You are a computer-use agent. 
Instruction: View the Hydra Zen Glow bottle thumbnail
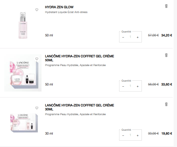[x=23, y=25]
